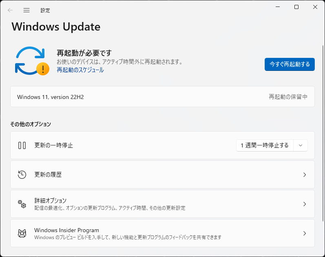This screenshot has width=325, height=257.
Task: Maximize the 設定 window
Action: (296, 7)
